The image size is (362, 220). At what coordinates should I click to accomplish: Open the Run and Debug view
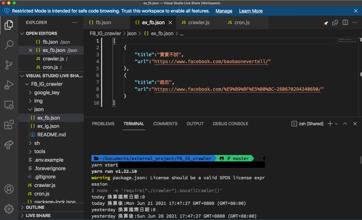click(x=9, y=85)
